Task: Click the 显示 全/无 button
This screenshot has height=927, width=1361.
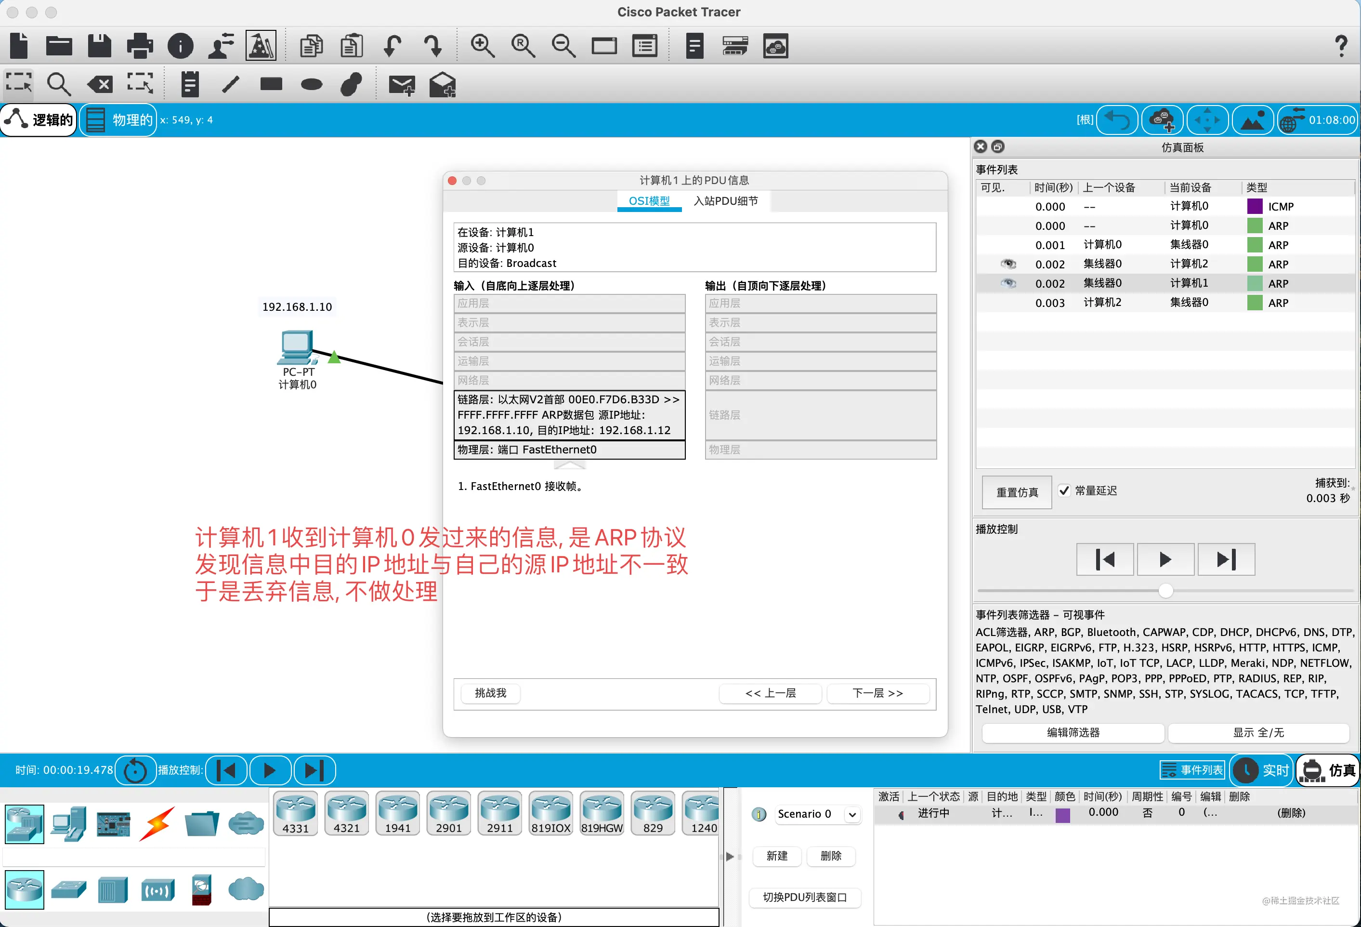Action: (1258, 732)
